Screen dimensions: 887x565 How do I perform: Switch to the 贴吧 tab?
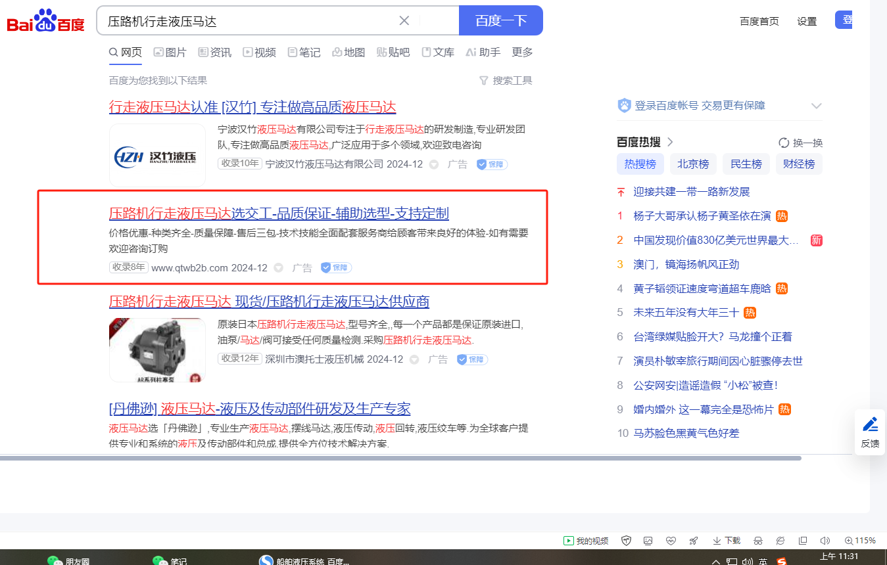pos(393,53)
